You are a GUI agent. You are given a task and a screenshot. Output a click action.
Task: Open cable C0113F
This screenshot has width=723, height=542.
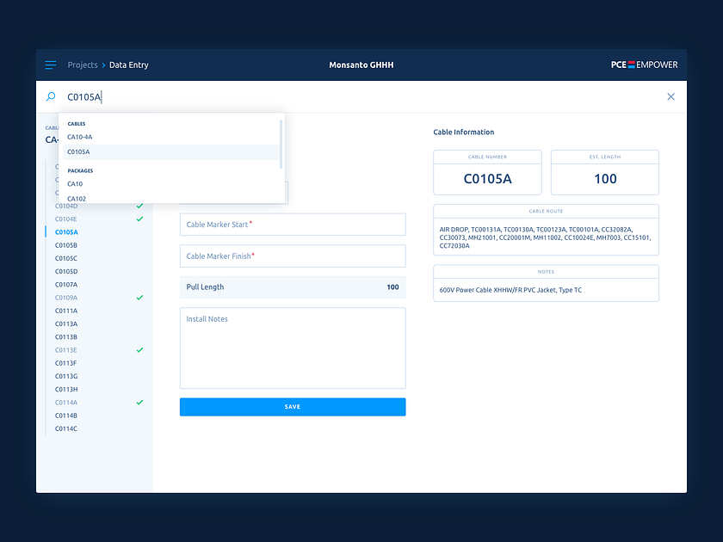point(66,363)
